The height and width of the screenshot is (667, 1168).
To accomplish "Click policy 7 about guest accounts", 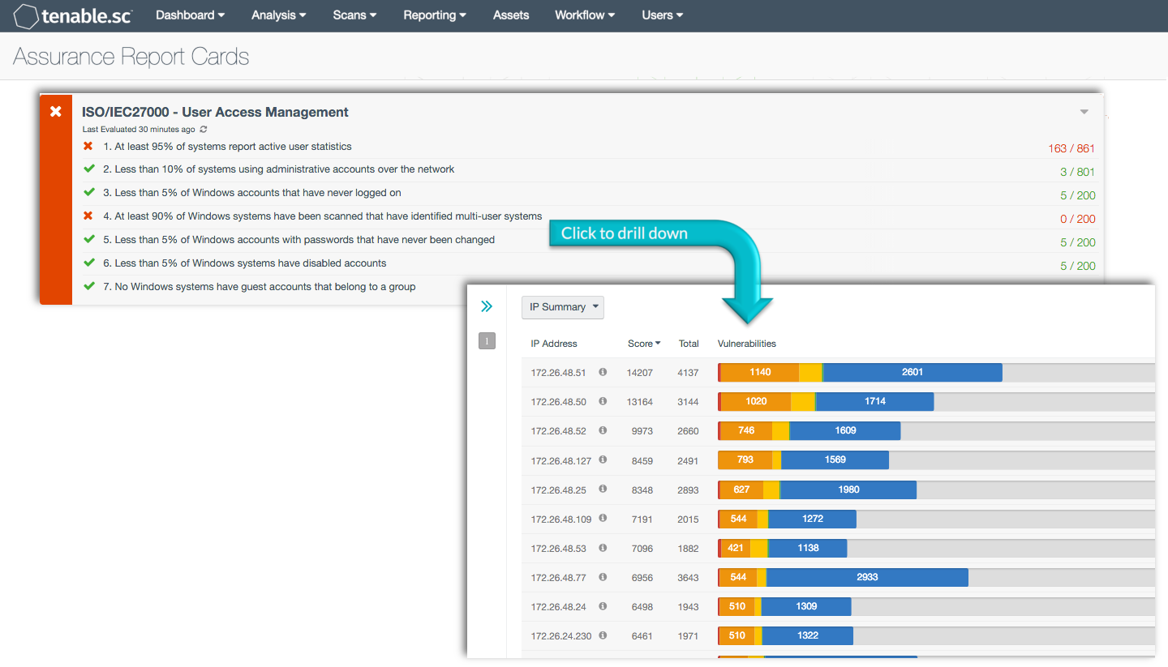I will tap(260, 287).
